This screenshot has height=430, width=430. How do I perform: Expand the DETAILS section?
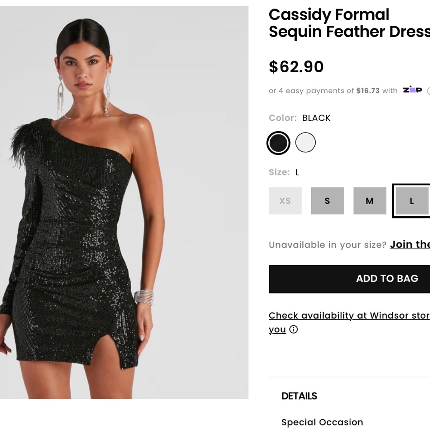[x=299, y=396]
